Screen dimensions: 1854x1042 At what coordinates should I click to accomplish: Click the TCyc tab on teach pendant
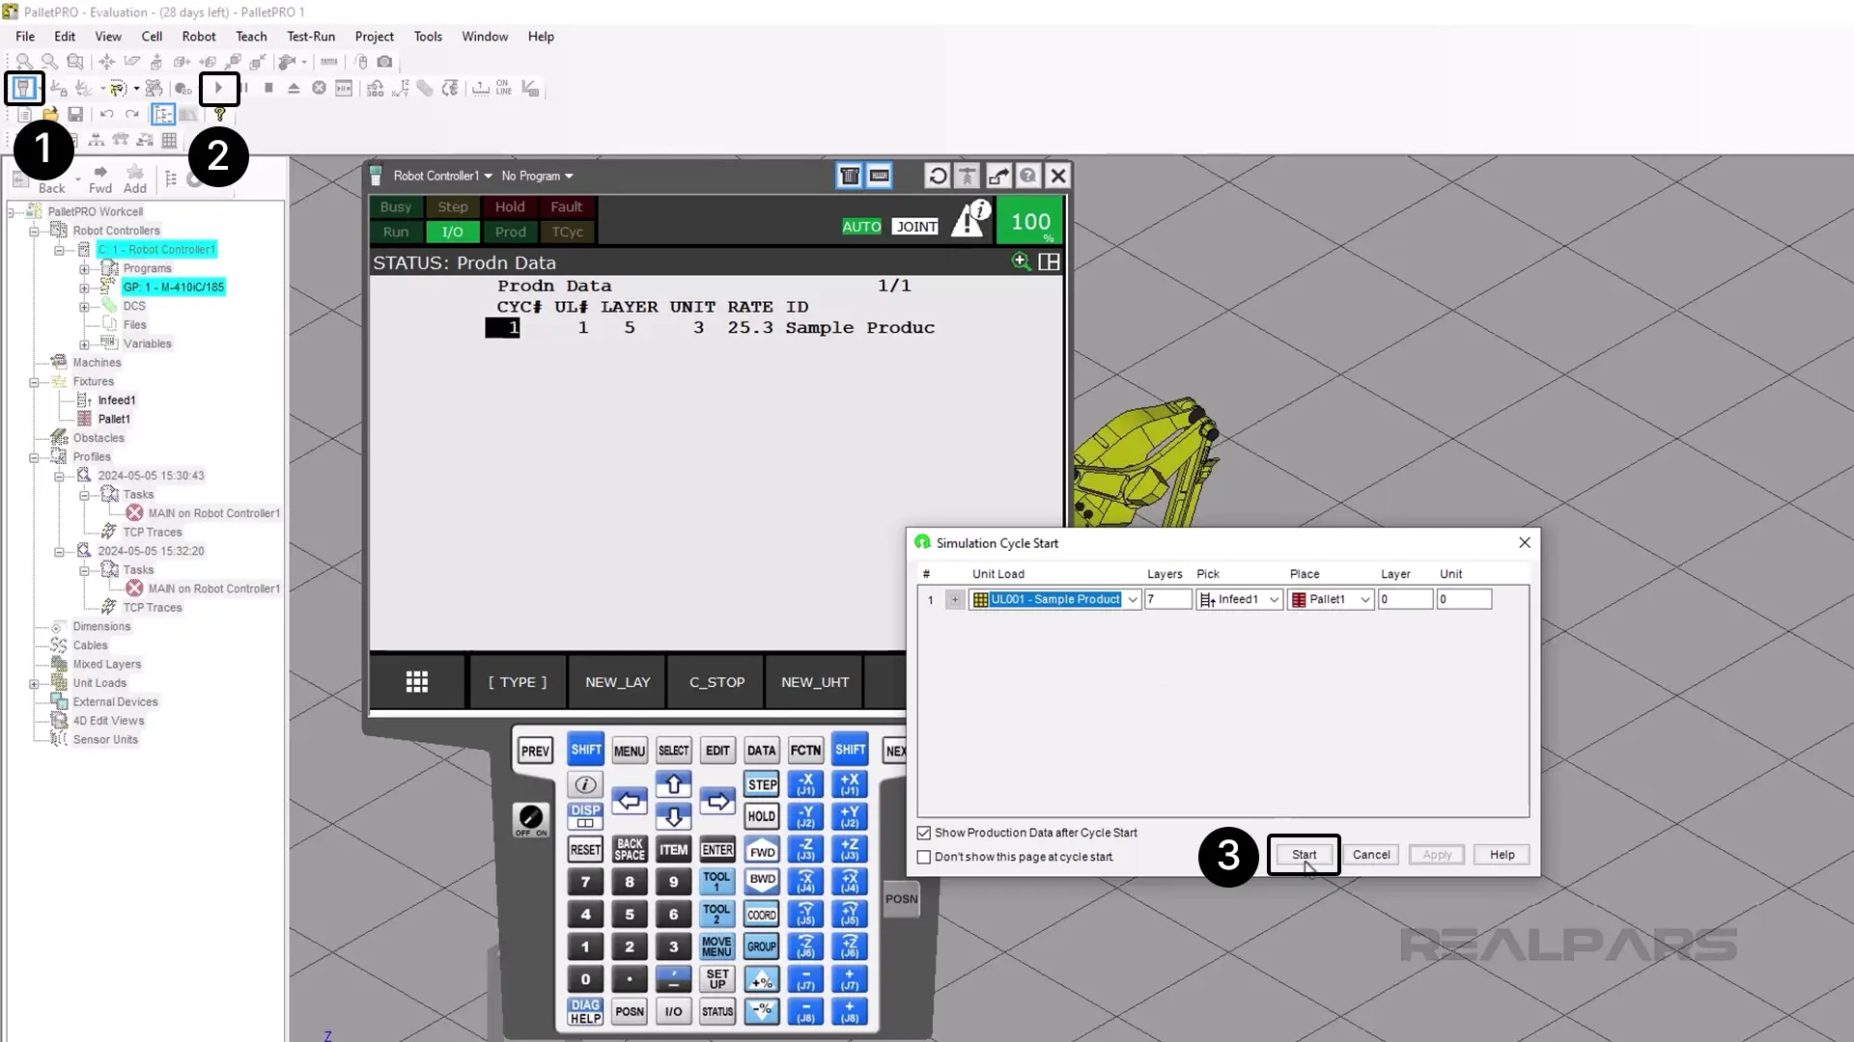pyautogui.click(x=568, y=232)
